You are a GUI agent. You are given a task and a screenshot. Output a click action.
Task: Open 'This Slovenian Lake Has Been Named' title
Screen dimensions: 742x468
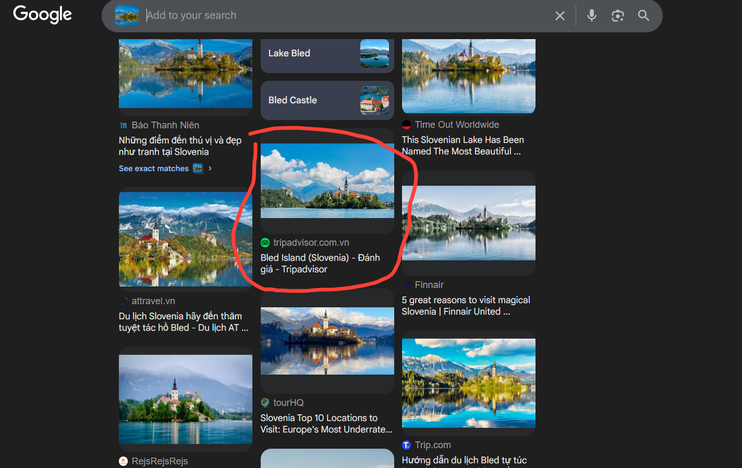[x=463, y=146]
